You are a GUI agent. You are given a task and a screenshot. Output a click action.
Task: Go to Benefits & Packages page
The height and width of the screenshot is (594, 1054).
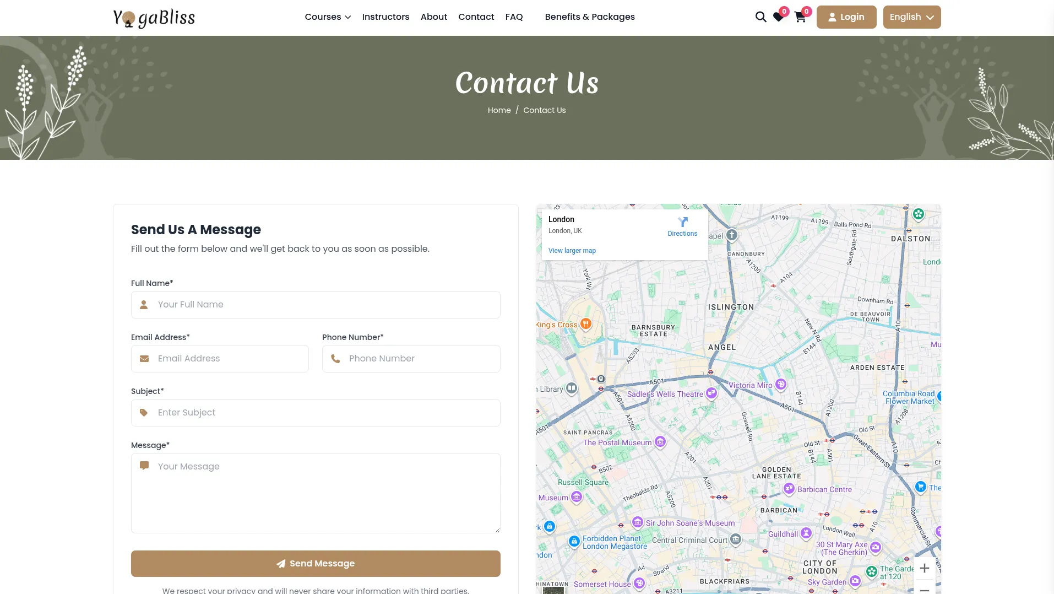click(590, 17)
